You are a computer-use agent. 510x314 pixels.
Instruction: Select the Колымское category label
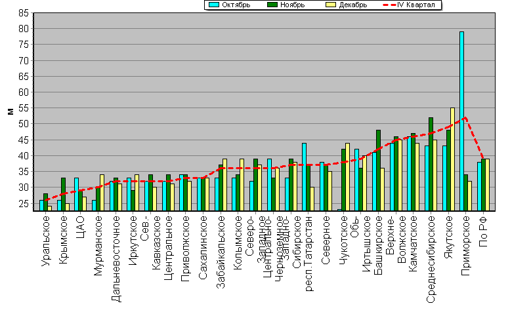[x=238, y=243]
